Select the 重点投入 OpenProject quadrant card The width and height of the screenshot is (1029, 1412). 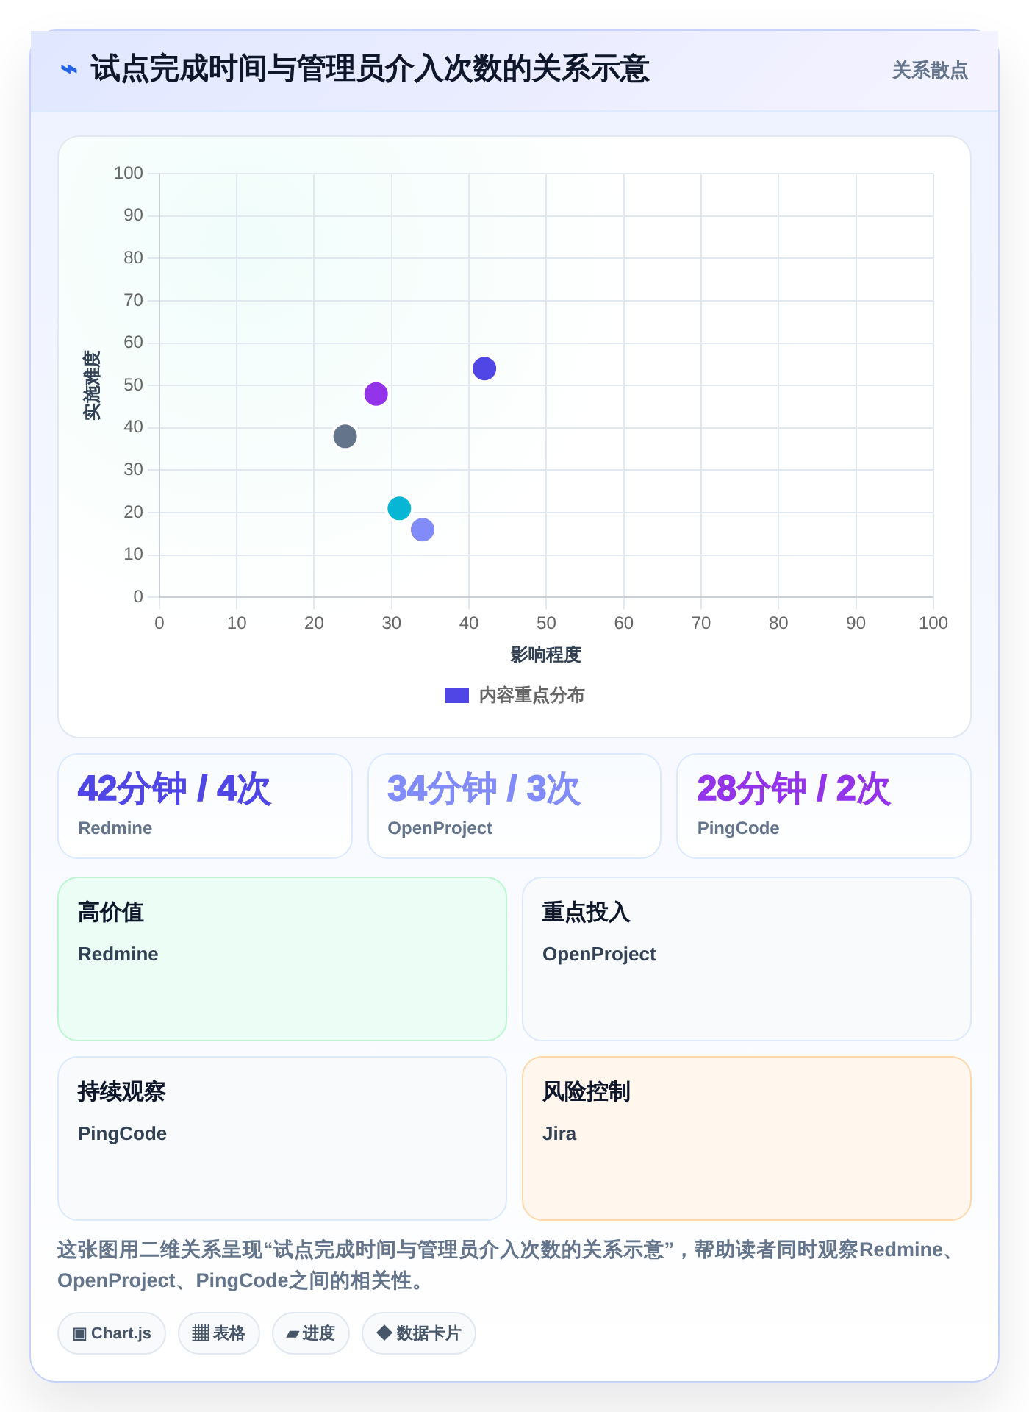[x=747, y=959]
